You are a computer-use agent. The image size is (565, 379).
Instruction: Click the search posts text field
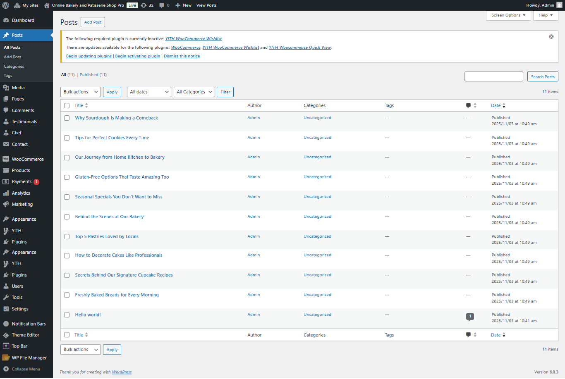click(493, 76)
